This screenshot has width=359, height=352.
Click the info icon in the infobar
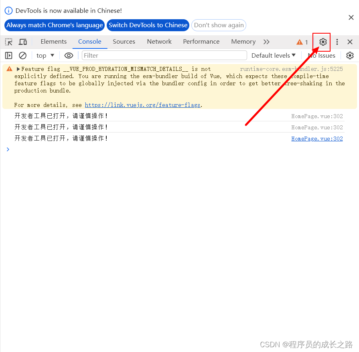[9, 11]
